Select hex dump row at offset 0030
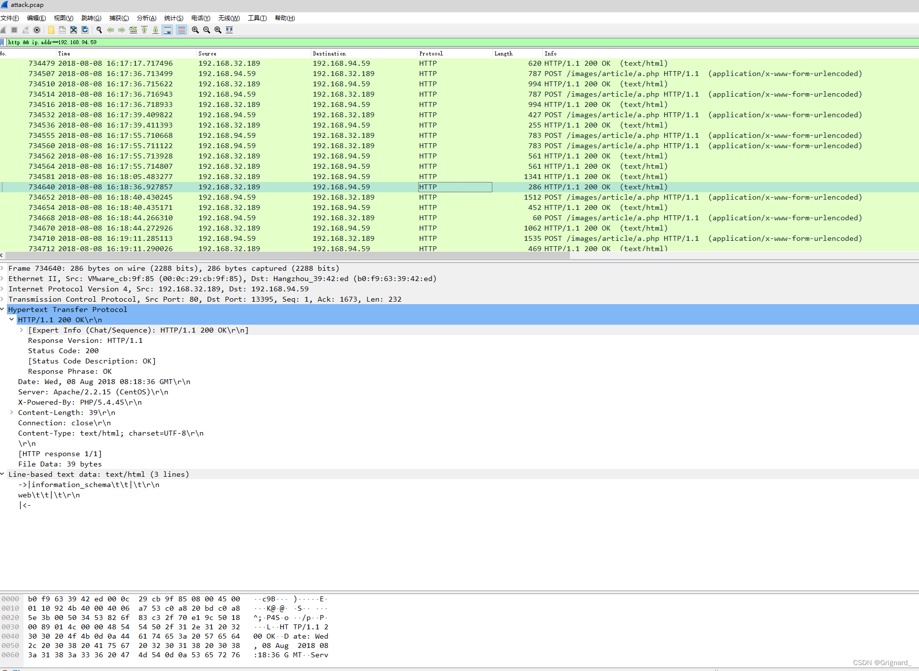Viewport: 919px width, 671px height. point(165,627)
